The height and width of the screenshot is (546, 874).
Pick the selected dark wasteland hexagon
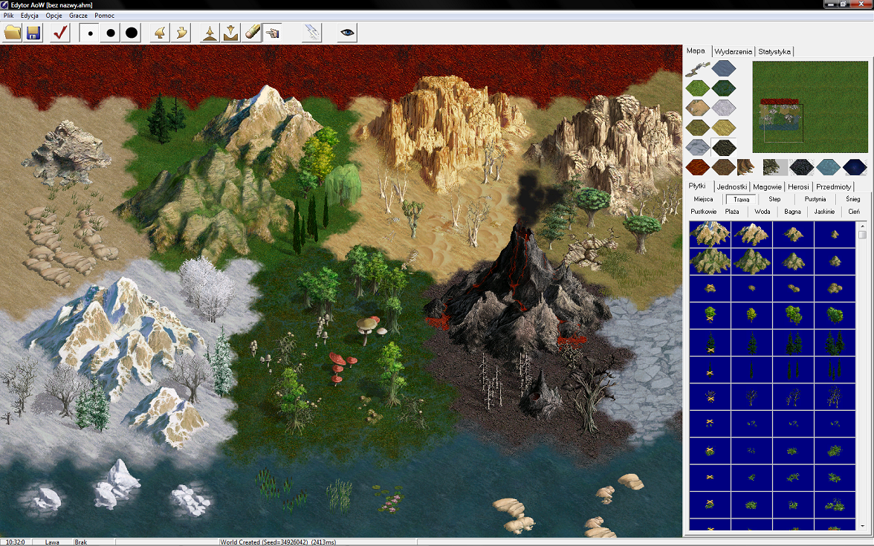tap(724, 147)
